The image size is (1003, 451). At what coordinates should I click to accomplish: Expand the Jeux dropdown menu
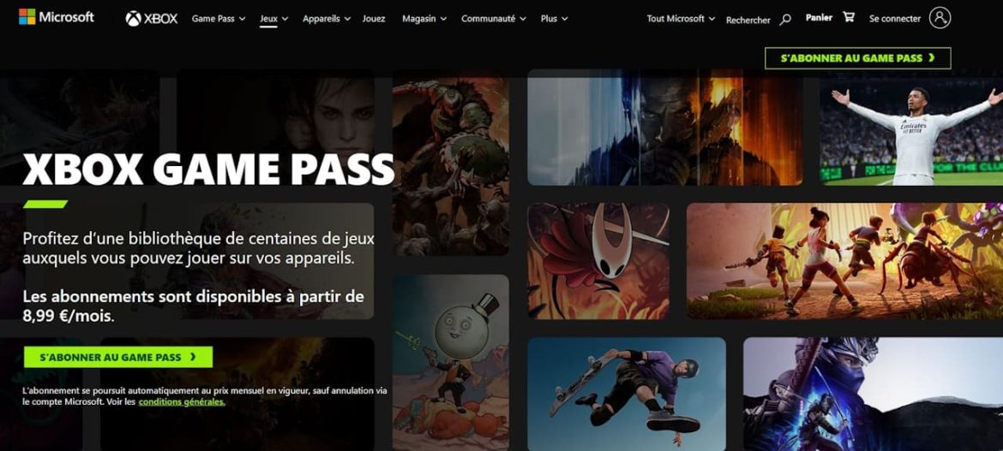tap(273, 19)
